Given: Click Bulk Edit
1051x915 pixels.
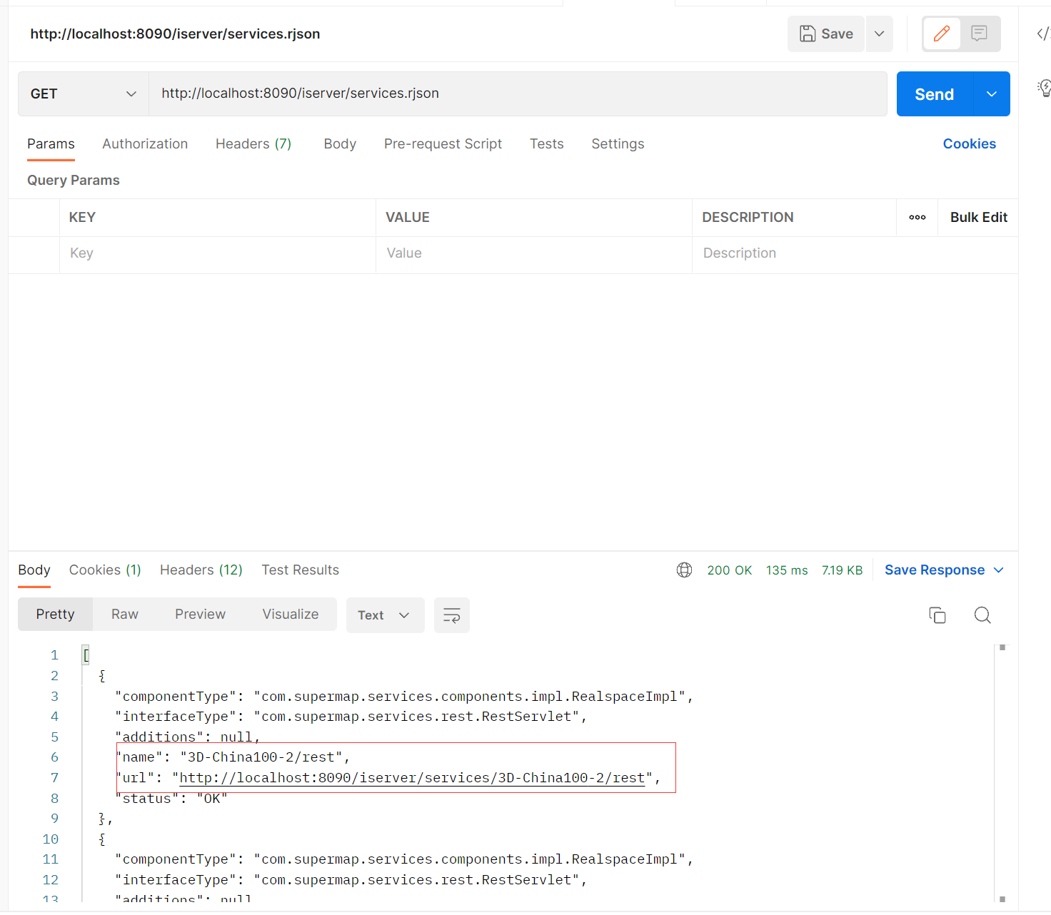Looking at the screenshot, I should 978,218.
